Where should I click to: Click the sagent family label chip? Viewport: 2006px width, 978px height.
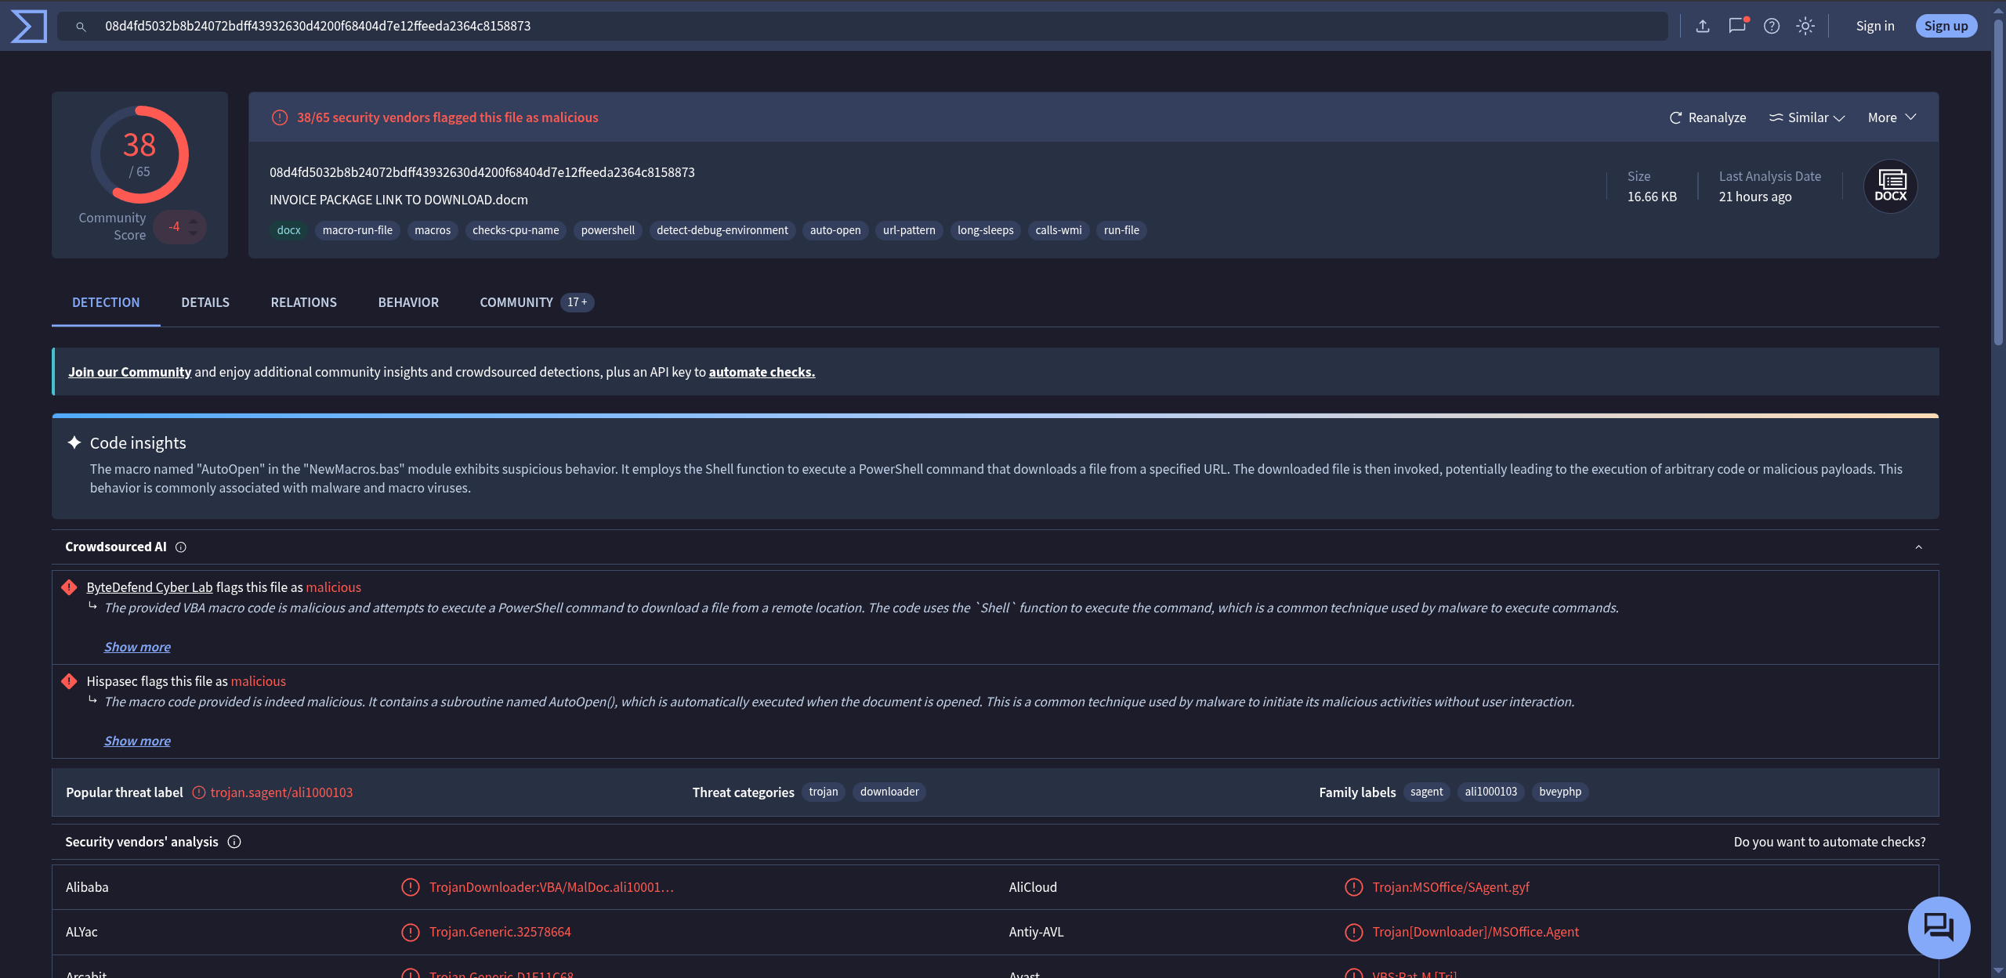pos(1426,792)
